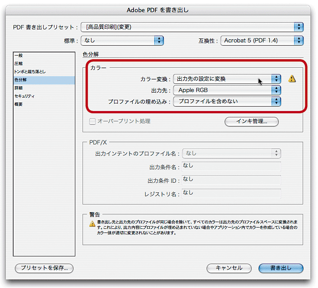This screenshot has width=318, height=288.
Task: Click the 警告 message text
Action: (x=197, y=228)
